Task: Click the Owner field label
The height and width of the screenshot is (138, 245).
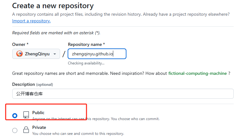Action: point(20,45)
